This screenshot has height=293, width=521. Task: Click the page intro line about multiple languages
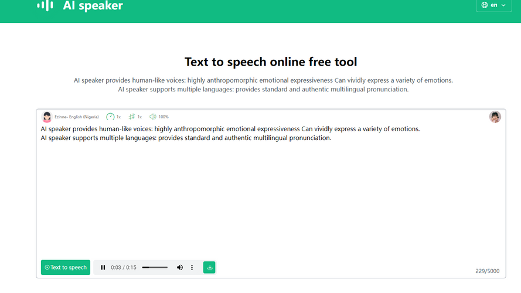tap(263, 89)
